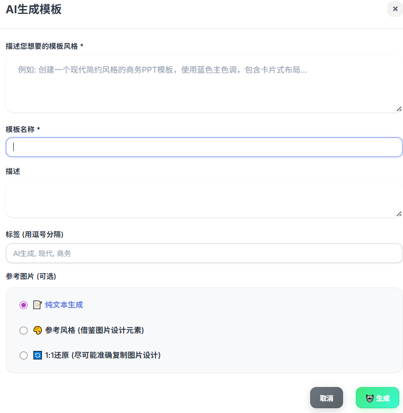403x413 pixels.
Task: Close the AI生成模板 dialog
Action: [x=395, y=9]
